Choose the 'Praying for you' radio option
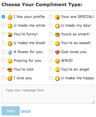Screen dimensions: 96x117 coord(3,61)
